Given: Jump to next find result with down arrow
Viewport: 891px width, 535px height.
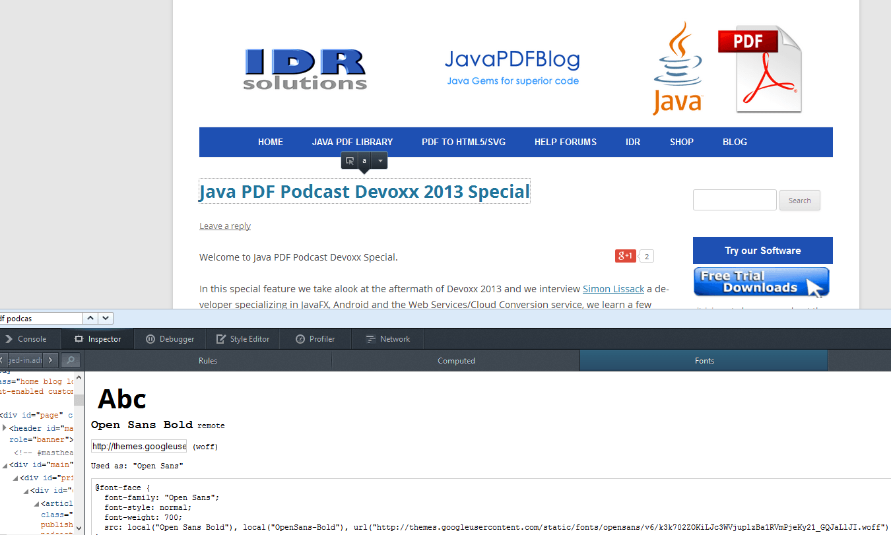Looking at the screenshot, I should click(x=106, y=319).
